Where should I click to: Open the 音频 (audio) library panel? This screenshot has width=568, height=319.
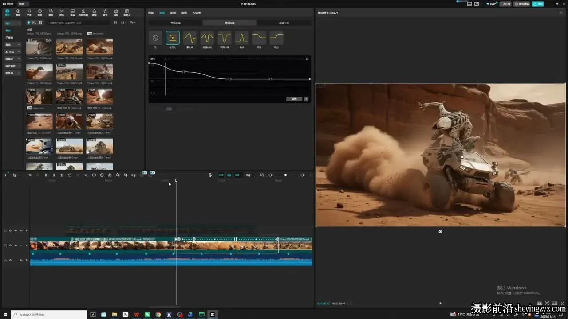[x=18, y=12]
